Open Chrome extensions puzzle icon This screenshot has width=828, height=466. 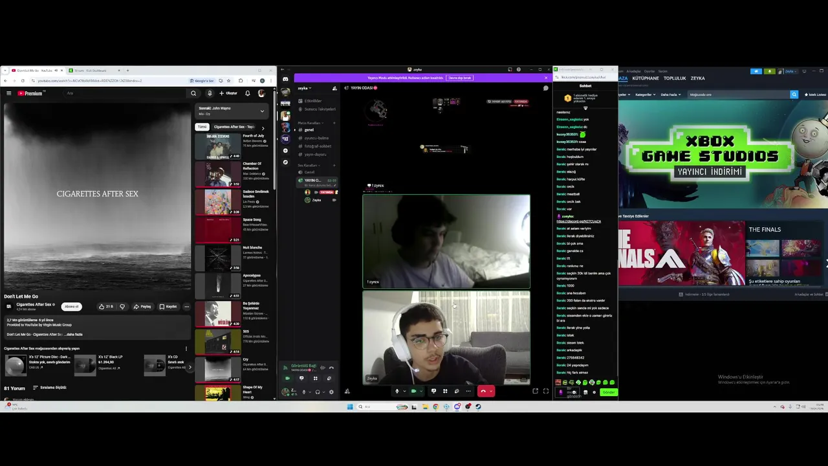pos(241,81)
